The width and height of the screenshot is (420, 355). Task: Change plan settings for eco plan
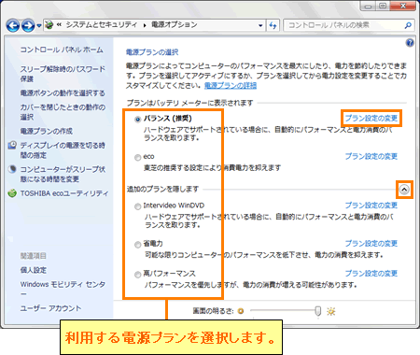pos(371,156)
